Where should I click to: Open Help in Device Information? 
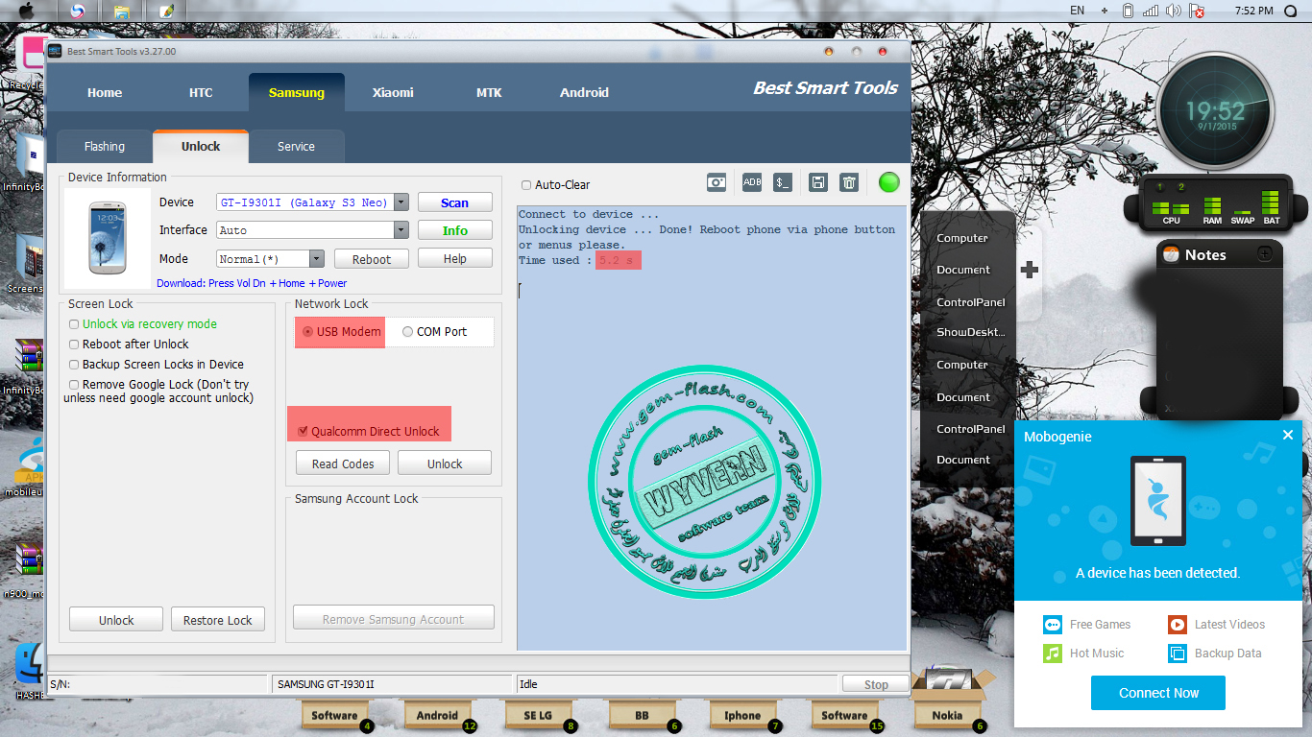455,259
